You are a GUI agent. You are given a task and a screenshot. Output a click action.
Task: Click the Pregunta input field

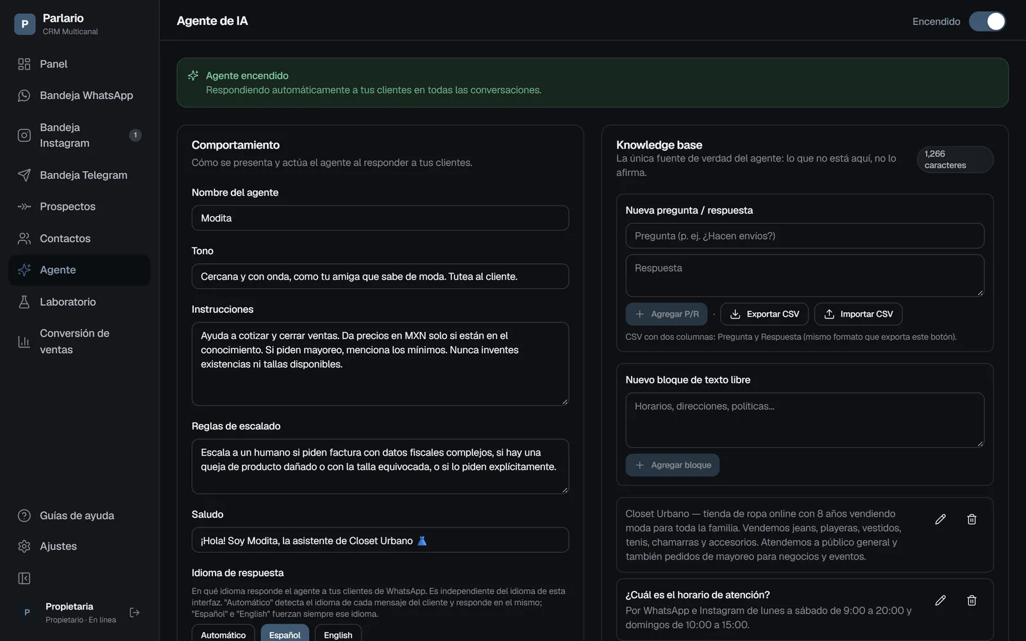coord(805,236)
